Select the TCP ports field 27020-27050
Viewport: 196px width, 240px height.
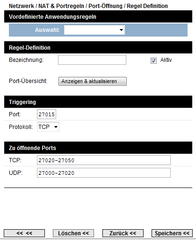pos(104,160)
